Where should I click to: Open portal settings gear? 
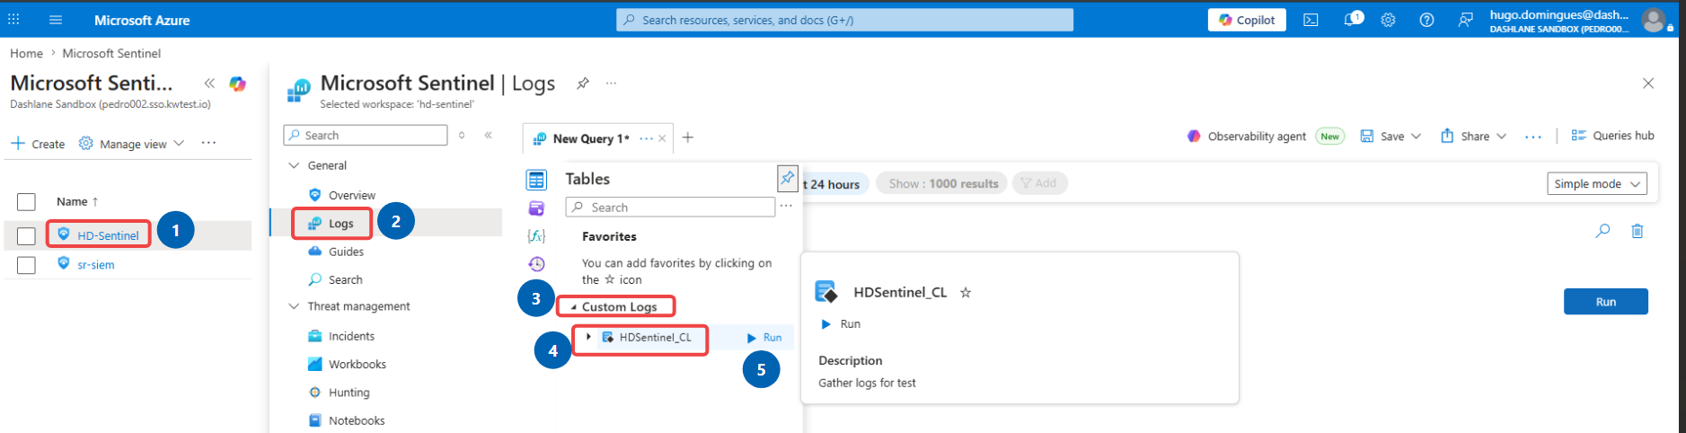pyautogui.click(x=1388, y=20)
